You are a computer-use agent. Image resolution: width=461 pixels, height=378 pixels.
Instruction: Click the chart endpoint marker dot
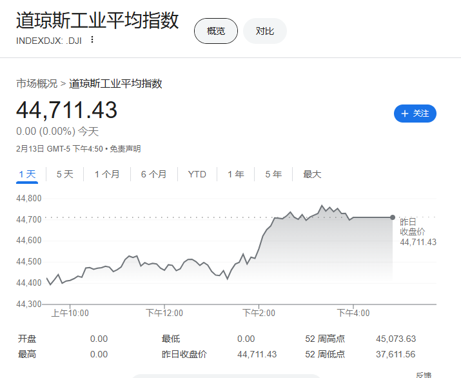(393, 217)
